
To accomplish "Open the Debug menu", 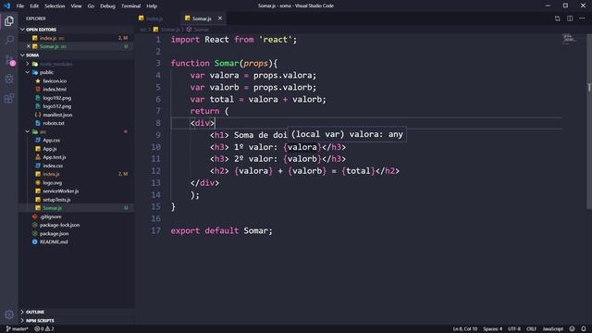I will pyautogui.click(x=107, y=6).
